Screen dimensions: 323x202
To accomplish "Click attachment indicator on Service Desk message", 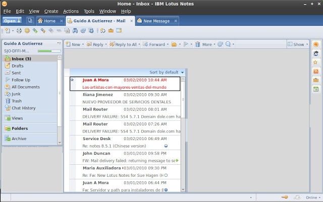I will tap(166, 146).
